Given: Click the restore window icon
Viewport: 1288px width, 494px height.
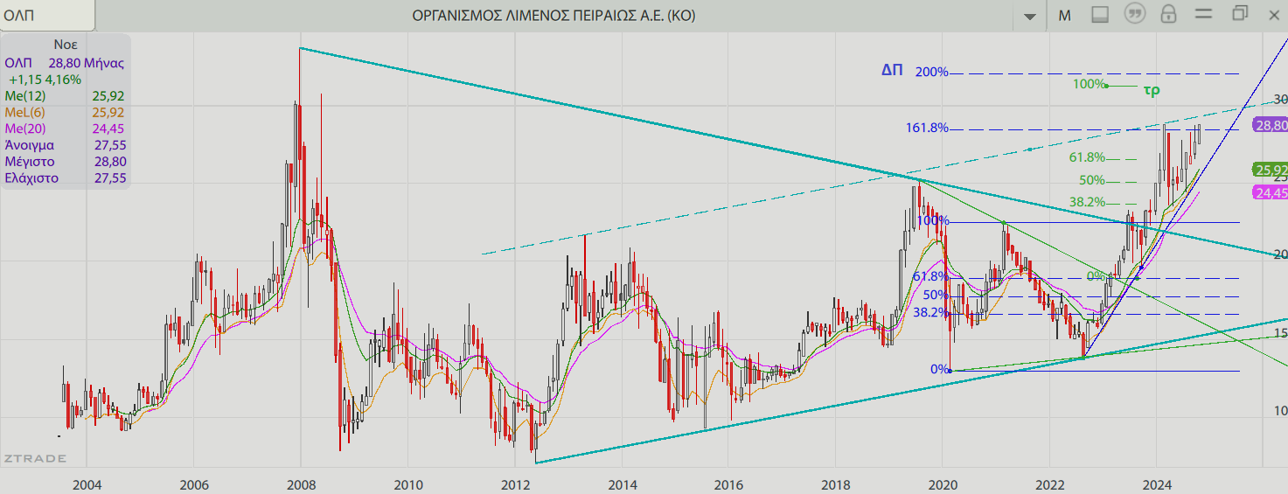Looking at the screenshot, I should 1239,14.
